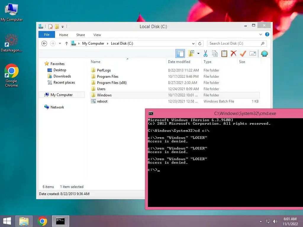Select Network in the navigation pane
Image resolution: width=303 pixels, height=227 pixels.
point(57,107)
